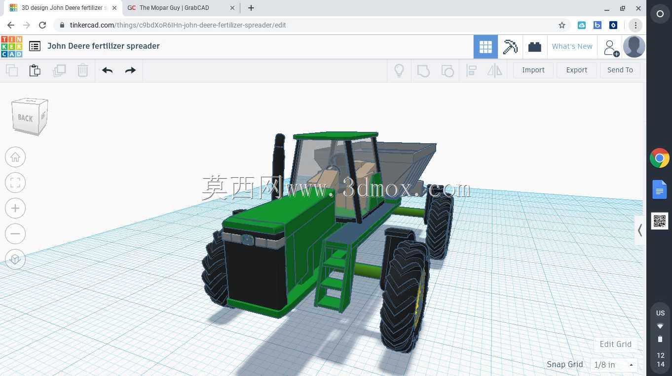Toggle Show all lightbulb icon
The height and width of the screenshot is (376, 672).
click(x=399, y=70)
